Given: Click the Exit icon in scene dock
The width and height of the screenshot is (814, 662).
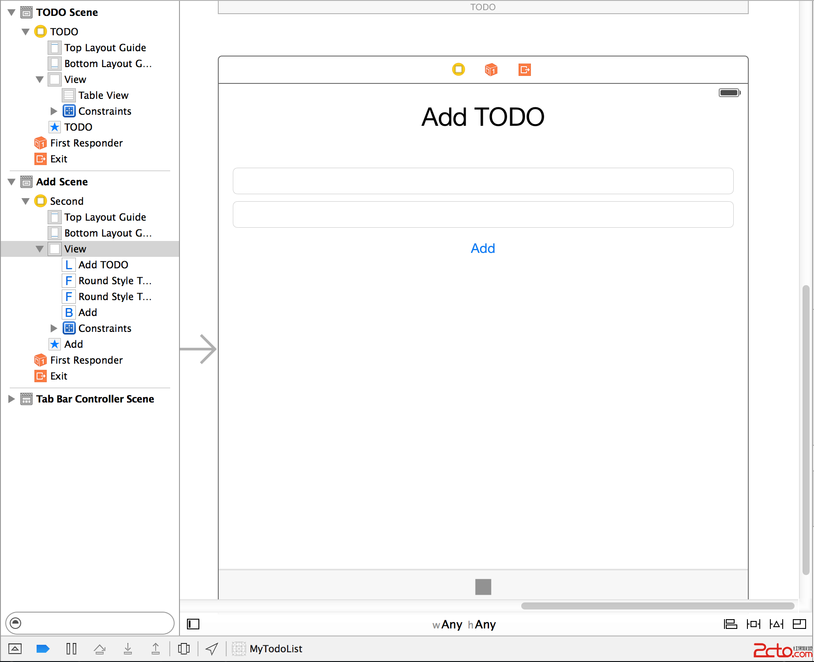Looking at the screenshot, I should click(524, 70).
